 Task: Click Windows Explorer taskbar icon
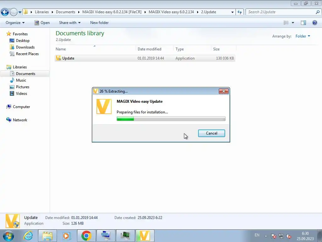pos(47,236)
